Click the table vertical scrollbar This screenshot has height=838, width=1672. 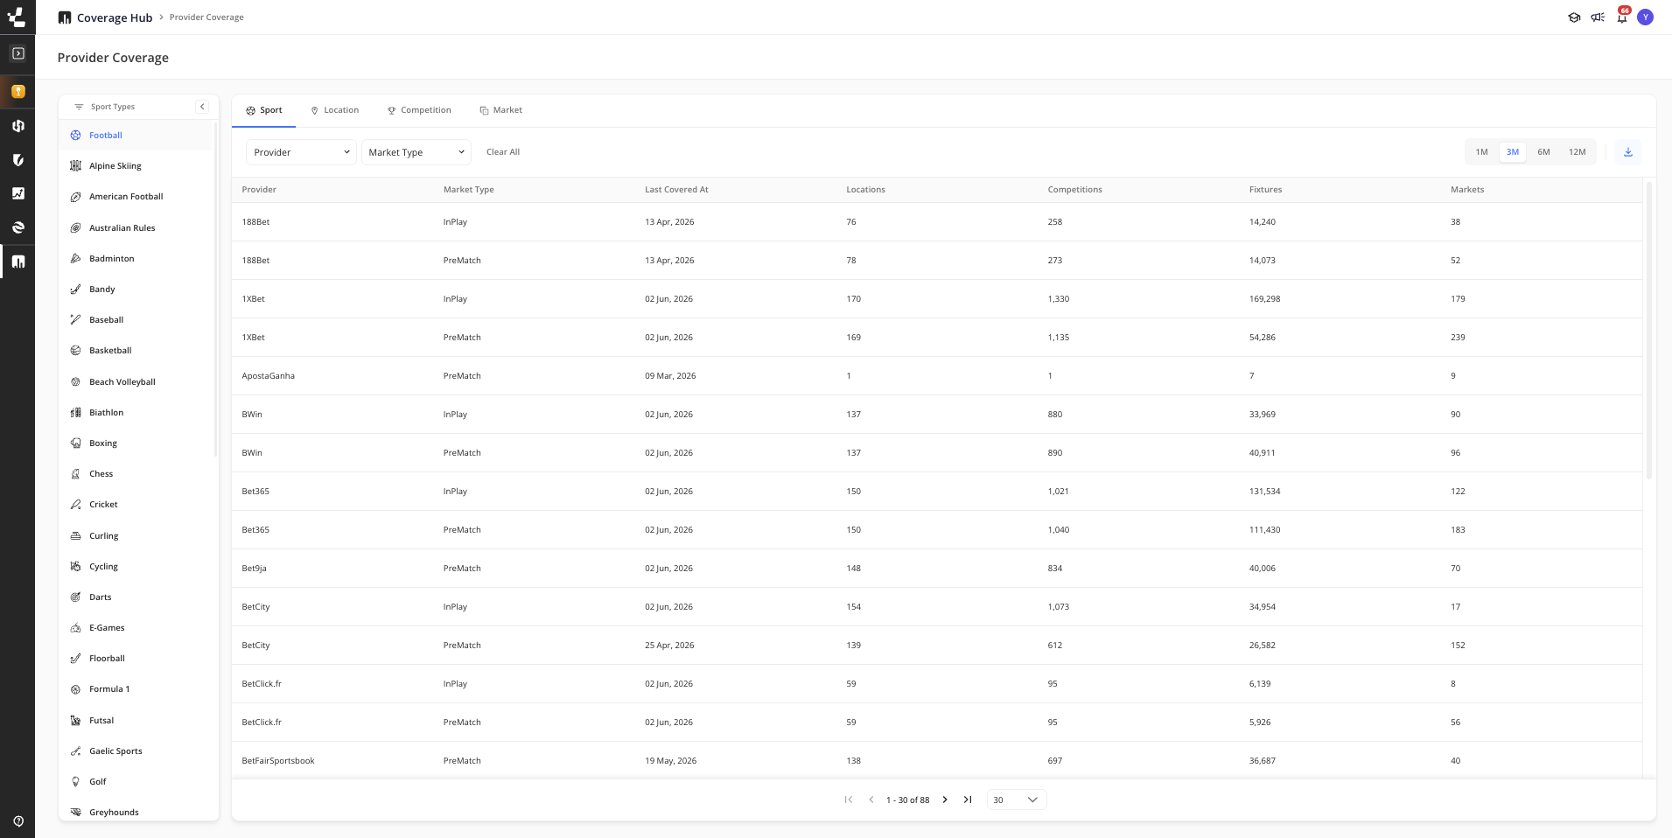point(1649,331)
